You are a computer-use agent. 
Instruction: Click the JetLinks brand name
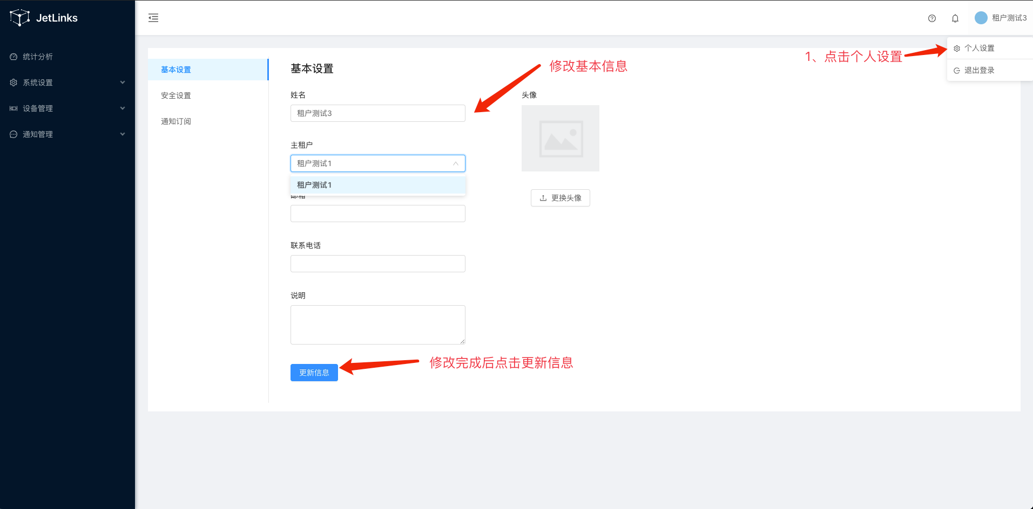click(x=57, y=18)
